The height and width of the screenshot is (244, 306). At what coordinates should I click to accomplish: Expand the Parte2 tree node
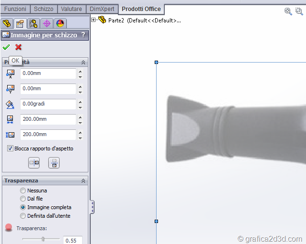click(x=94, y=20)
